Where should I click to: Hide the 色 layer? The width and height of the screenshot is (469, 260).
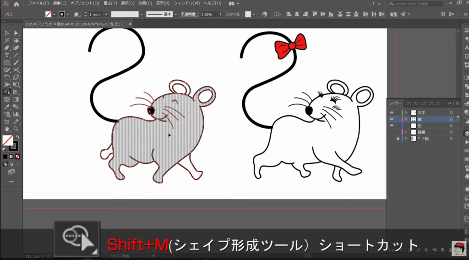[392, 125]
